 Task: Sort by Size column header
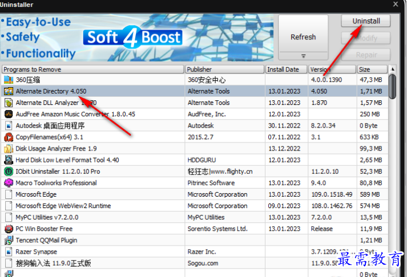[x=372, y=70]
